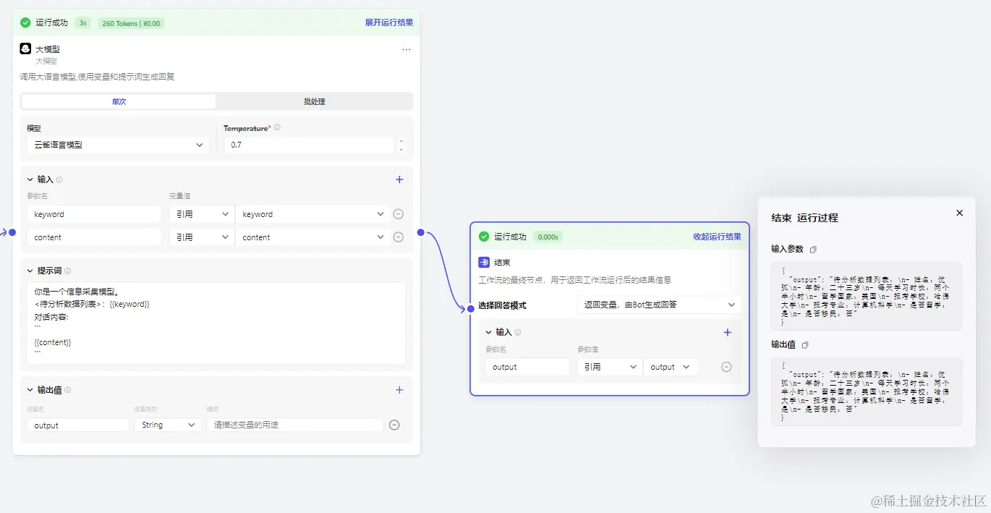The width and height of the screenshot is (991, 513).
Task: Collapse the 输出值 section
Action: (30, 390)
